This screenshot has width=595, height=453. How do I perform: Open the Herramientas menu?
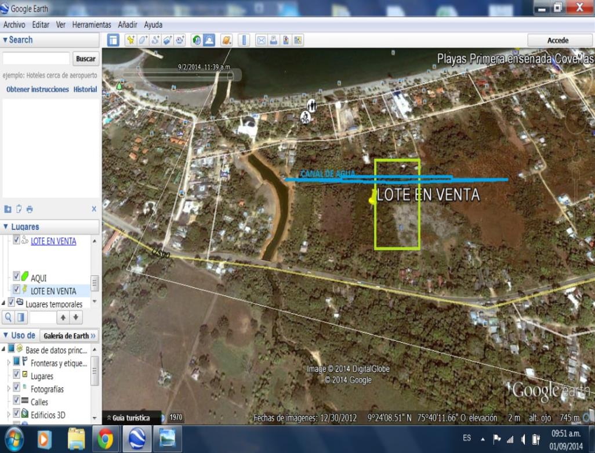[x=91, y=25]
